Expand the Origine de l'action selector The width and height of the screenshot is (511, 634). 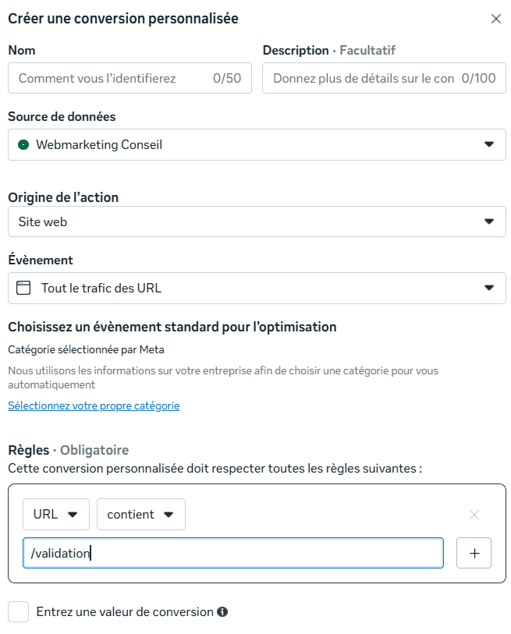click(256, 221)
